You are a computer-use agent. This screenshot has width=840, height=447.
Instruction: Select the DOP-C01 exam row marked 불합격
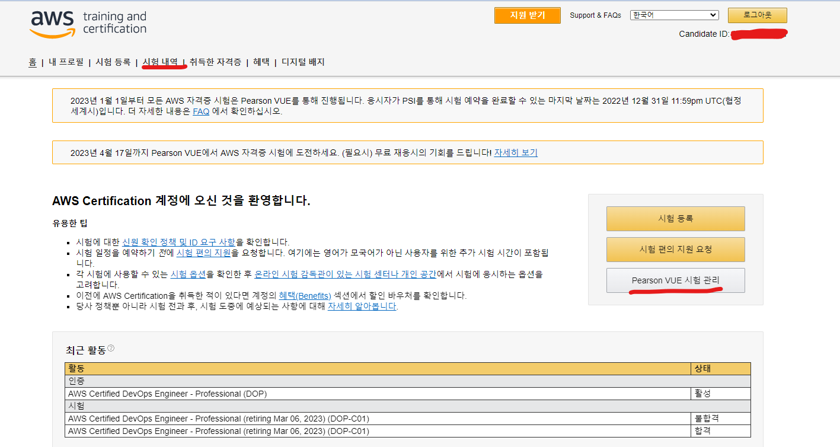point(408,419)
